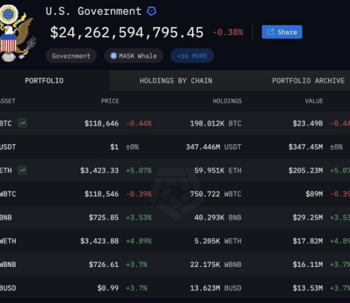Click the 347.446M USDT holdings
The height and width of the screenshot is (303, 350).
pos(214,147)
